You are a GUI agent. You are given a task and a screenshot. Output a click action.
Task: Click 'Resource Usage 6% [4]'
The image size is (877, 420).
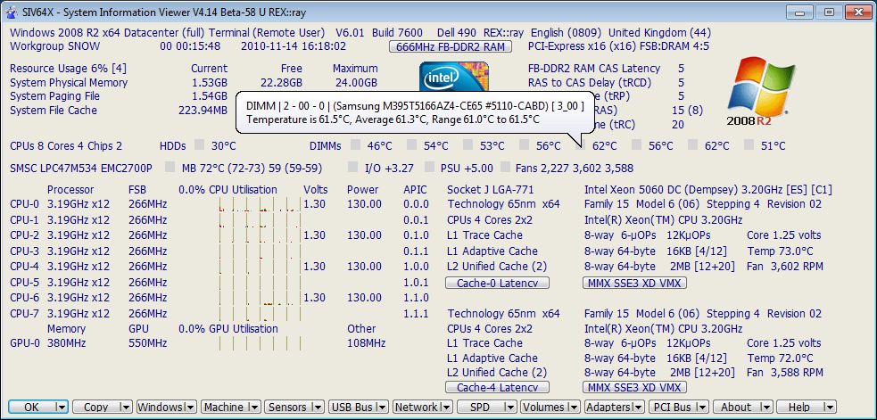coord(68,69)
